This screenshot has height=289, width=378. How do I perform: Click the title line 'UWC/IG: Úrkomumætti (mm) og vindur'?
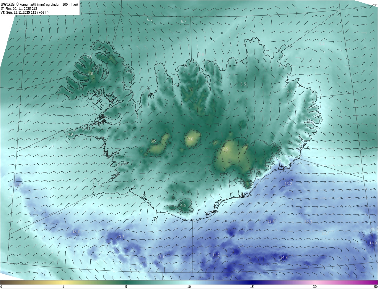click(39, 4)
